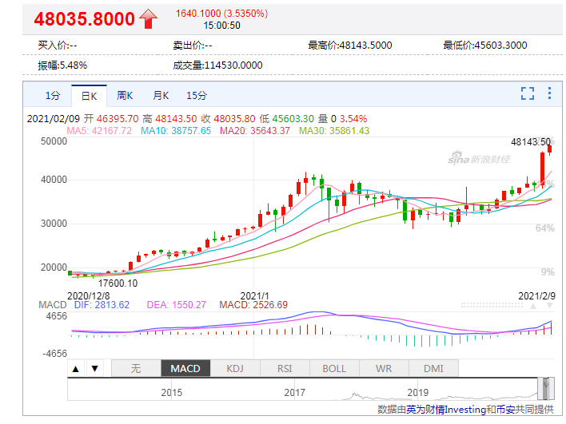Viewport: 566px width, 424px height.
Task: Open the three-dot chart options menu
Action: pos(550,94)
